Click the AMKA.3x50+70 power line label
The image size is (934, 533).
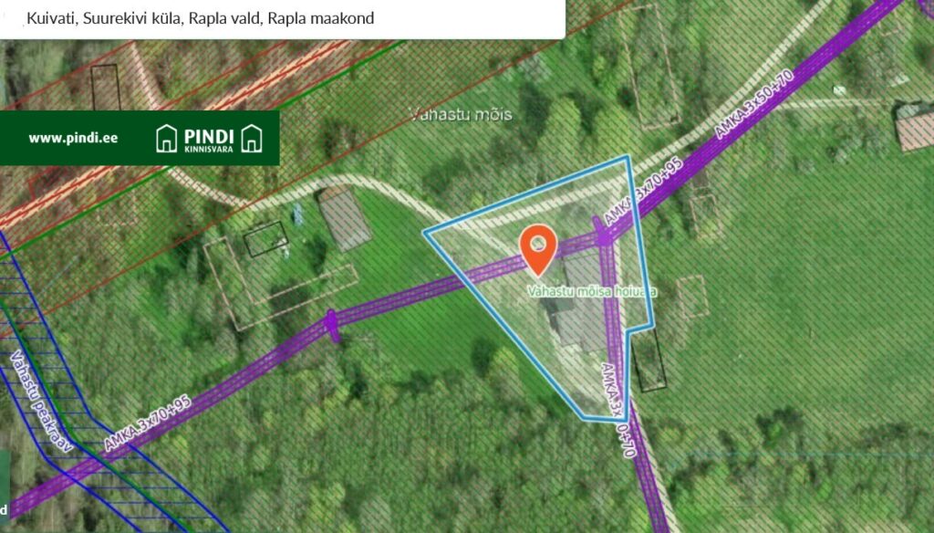point(754,104)
